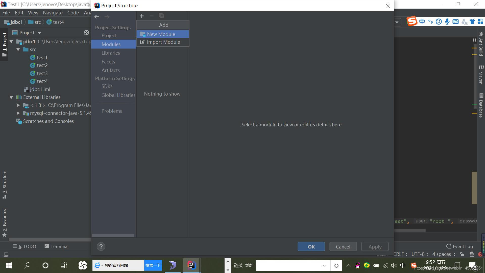
Task: Select the Facets settings section
Action: 109,61
